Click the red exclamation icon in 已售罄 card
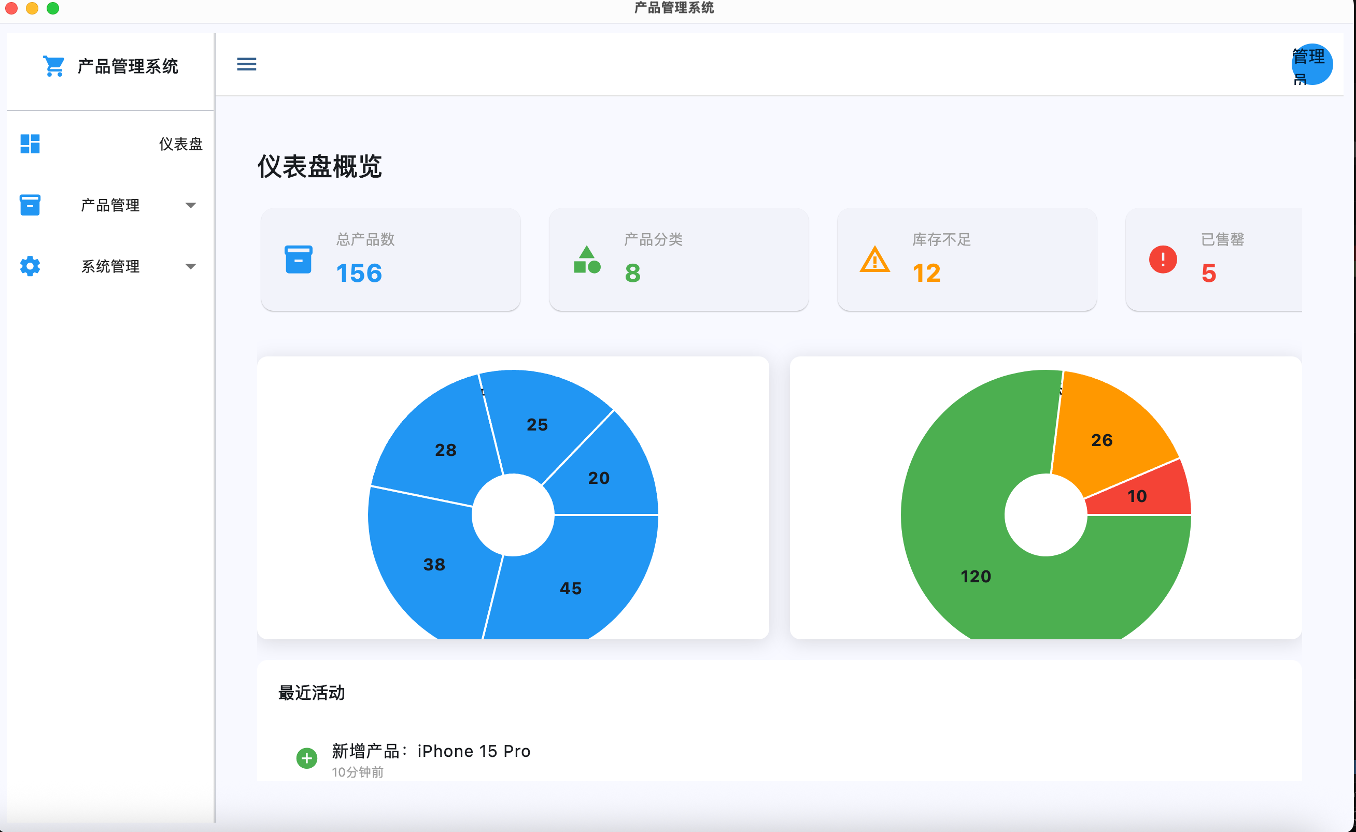1356x832 pixels. point(1163,259)
